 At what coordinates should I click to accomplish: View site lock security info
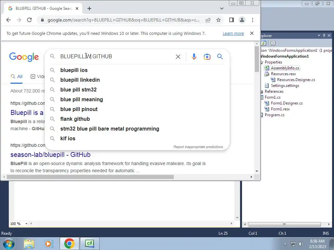42,20
